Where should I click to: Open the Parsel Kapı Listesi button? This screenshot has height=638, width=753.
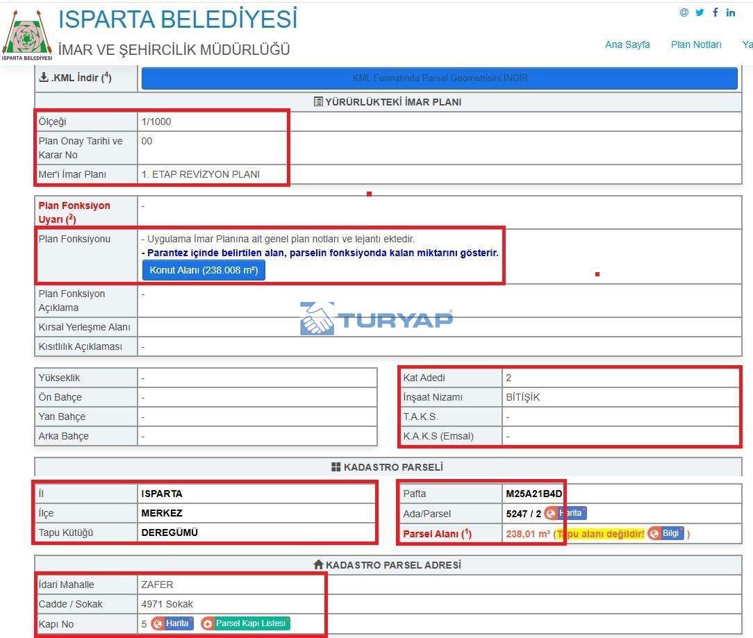(x=245, y=623)
